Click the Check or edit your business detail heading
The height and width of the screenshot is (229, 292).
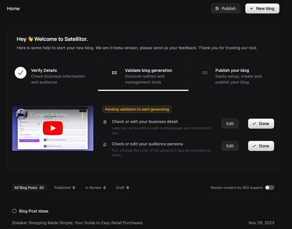145,122
